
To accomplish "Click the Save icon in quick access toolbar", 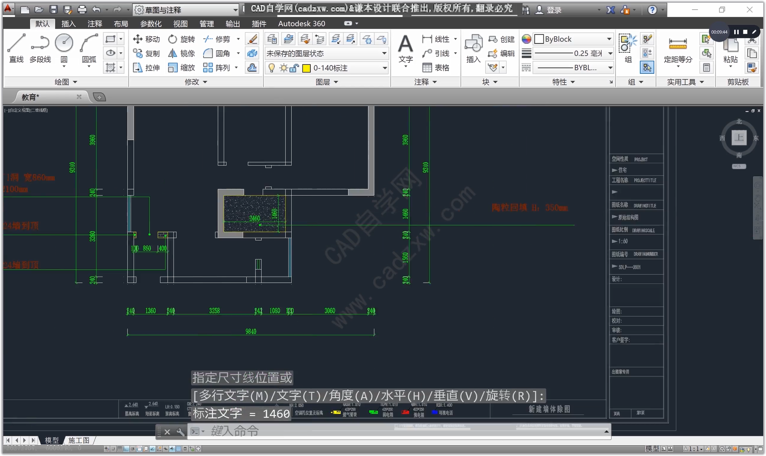I will tap(54, 10).
